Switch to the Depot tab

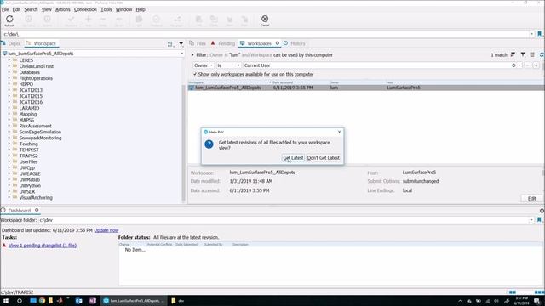(x=11, y=43)
